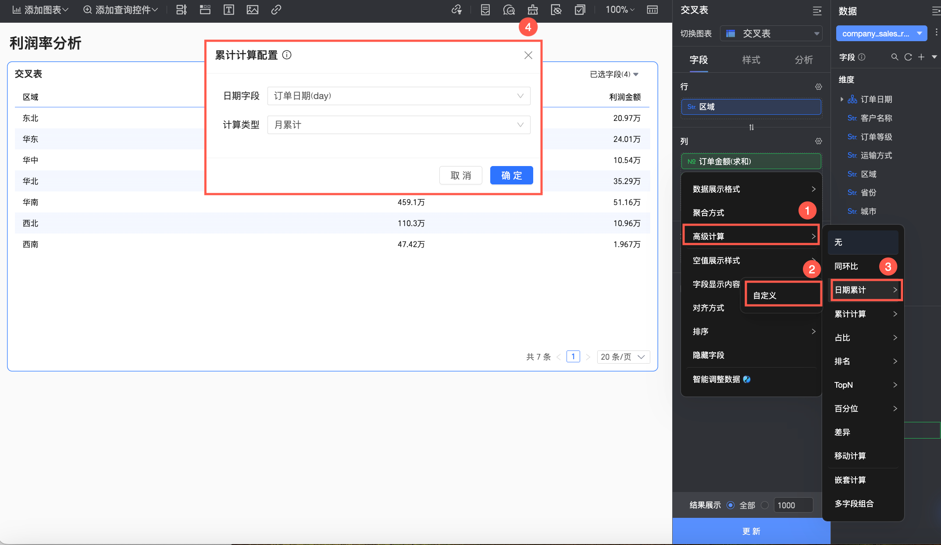Click the 1000 result limit input field
Viewport: 941px width, 545px height.
click(793, 505)
